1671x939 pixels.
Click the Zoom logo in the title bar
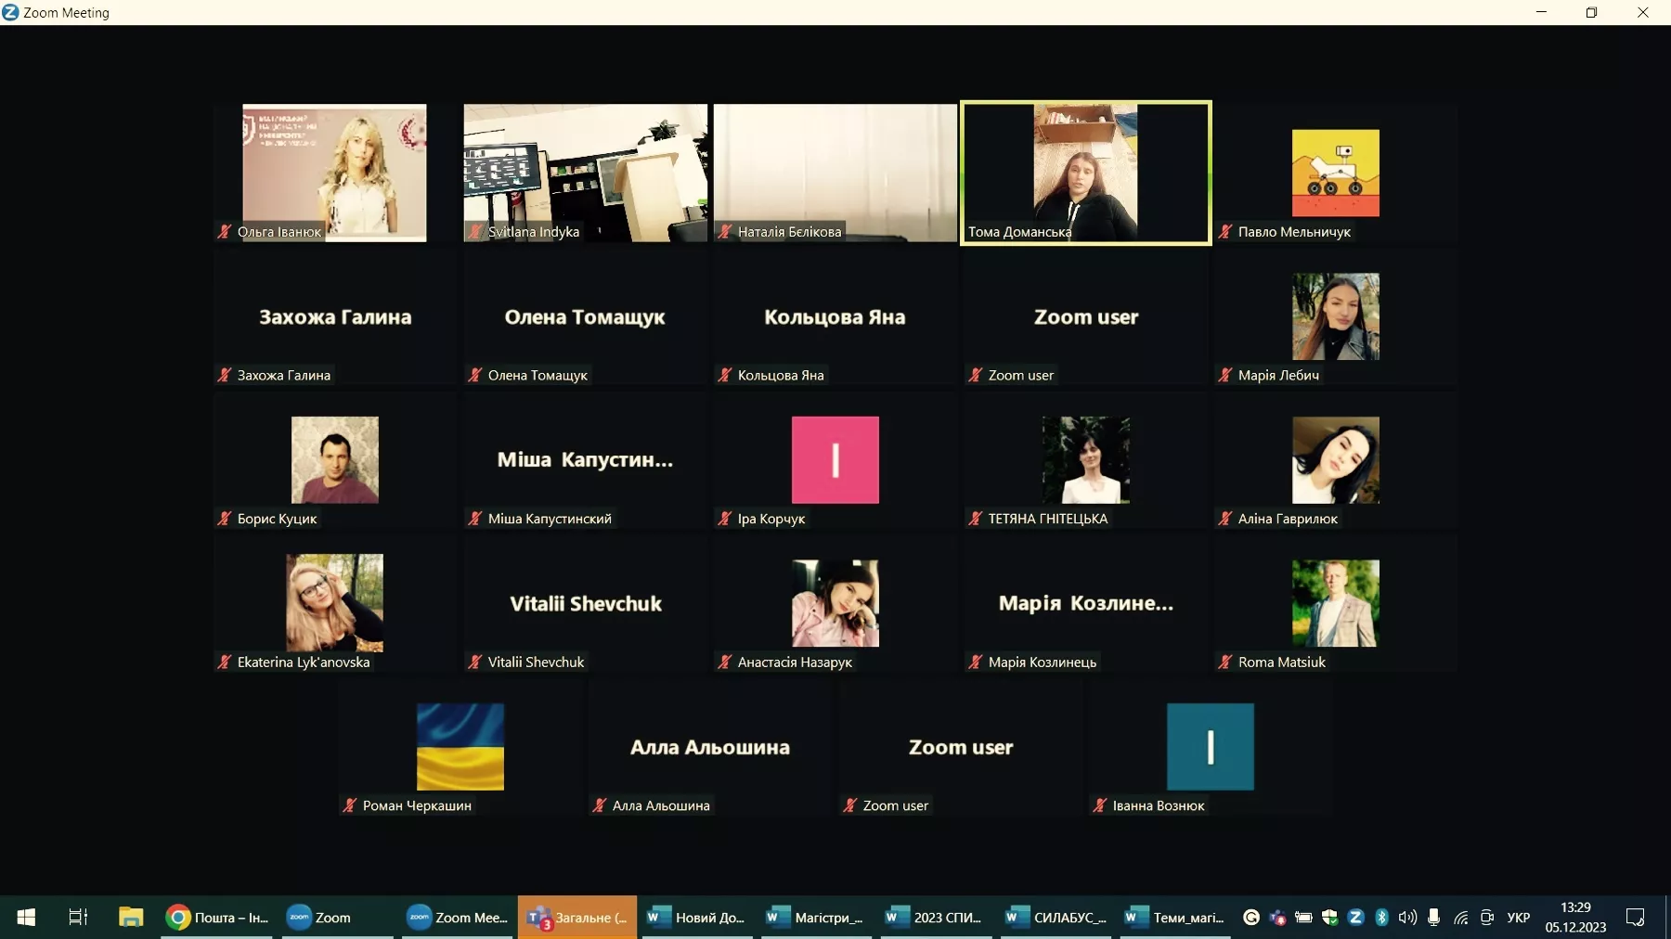click(x=10, y=12)
